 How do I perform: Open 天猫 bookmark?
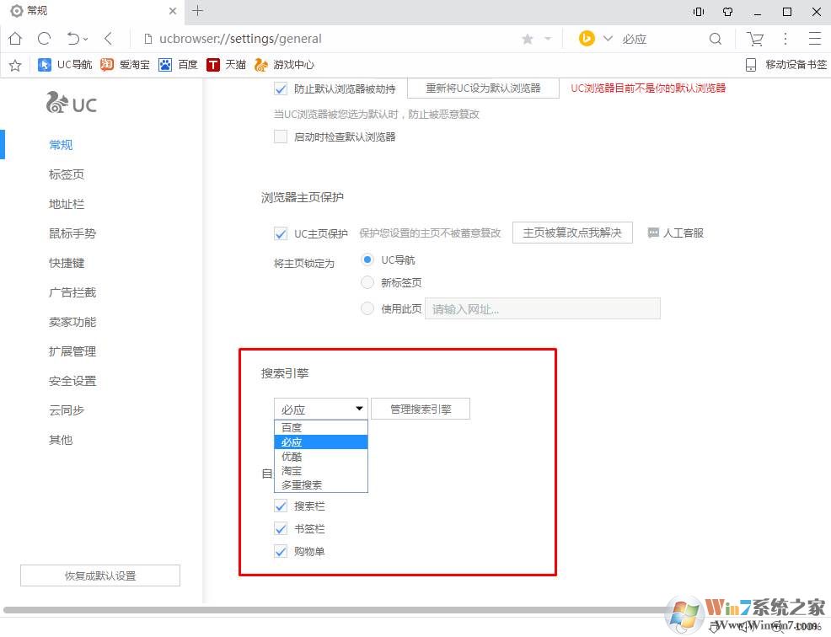coord(227,65)
